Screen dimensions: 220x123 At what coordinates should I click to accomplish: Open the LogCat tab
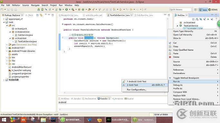[x=129, y=99]
